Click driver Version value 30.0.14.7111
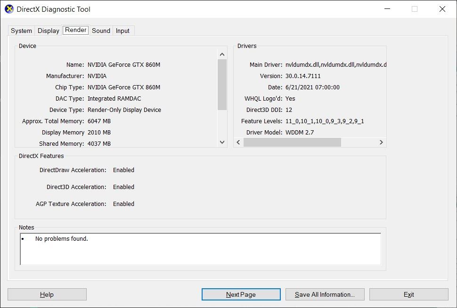This screenshot has height=308, width=457. (303, 76)
